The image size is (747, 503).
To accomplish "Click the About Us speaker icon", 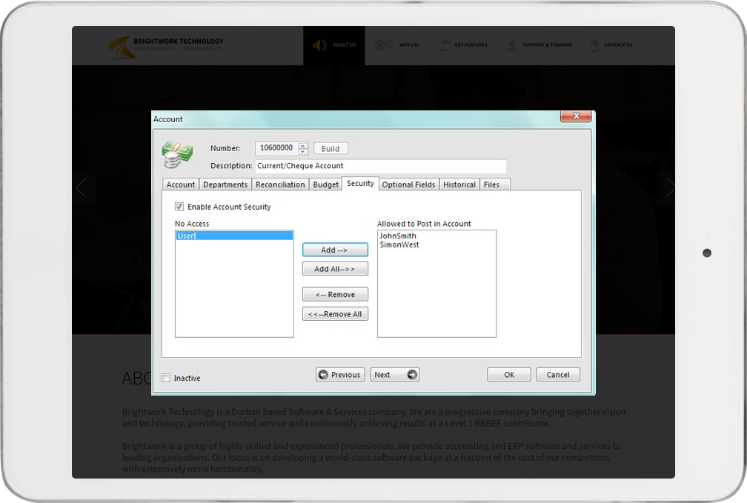I will click(x=319, y=45).
